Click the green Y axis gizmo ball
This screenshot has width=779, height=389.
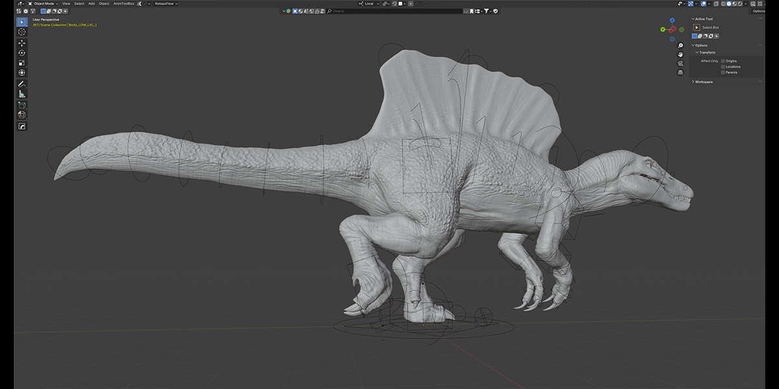(x=663, y=30)
